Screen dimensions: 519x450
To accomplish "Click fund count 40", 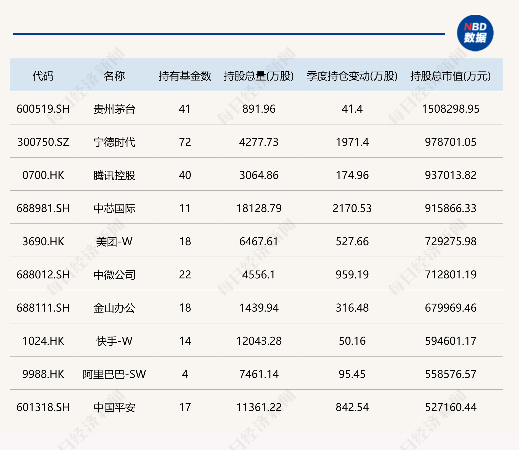I will click(x=185, y=175).
